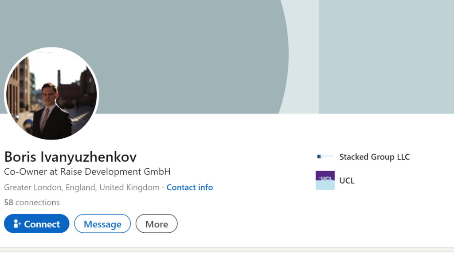Click the person-plus icon on Connect
Viewport: 454px width, 258px height.
18,224
